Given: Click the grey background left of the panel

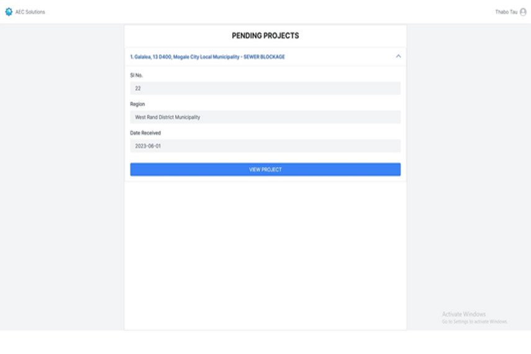Looking at the screenshot, I should [62, 176].
